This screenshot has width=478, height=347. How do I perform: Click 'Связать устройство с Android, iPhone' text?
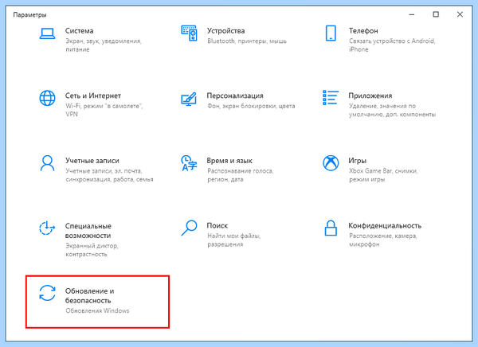[x=392, y=45]
